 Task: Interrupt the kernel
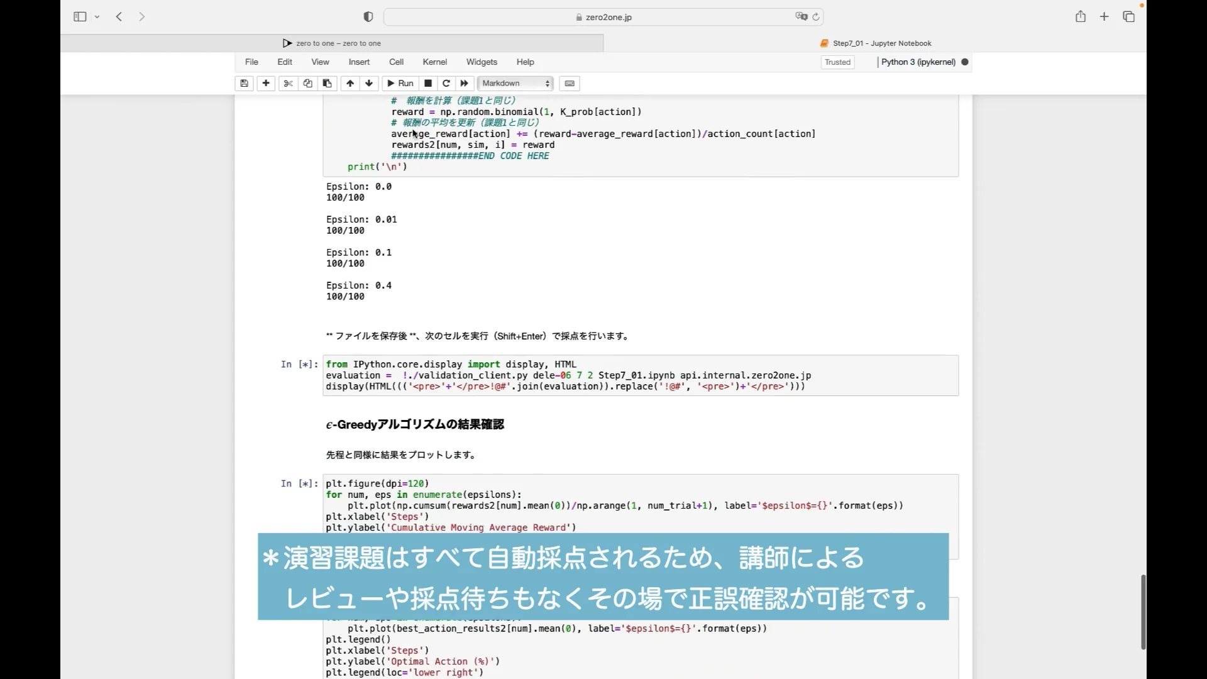click(427, 83)
